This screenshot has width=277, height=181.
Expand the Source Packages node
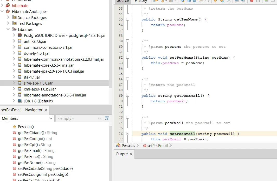8,17
